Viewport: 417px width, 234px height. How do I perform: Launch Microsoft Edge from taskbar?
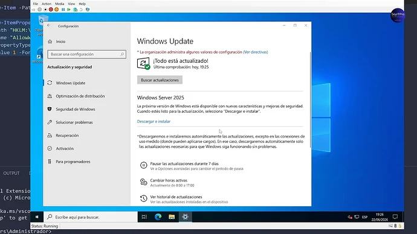pyautogui.click(x=158, y=217)
